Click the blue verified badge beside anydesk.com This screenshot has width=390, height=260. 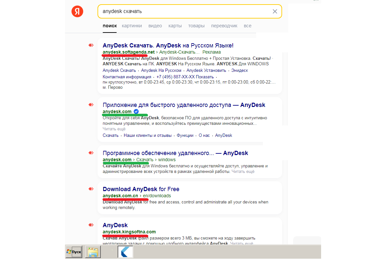coord(136,111)
